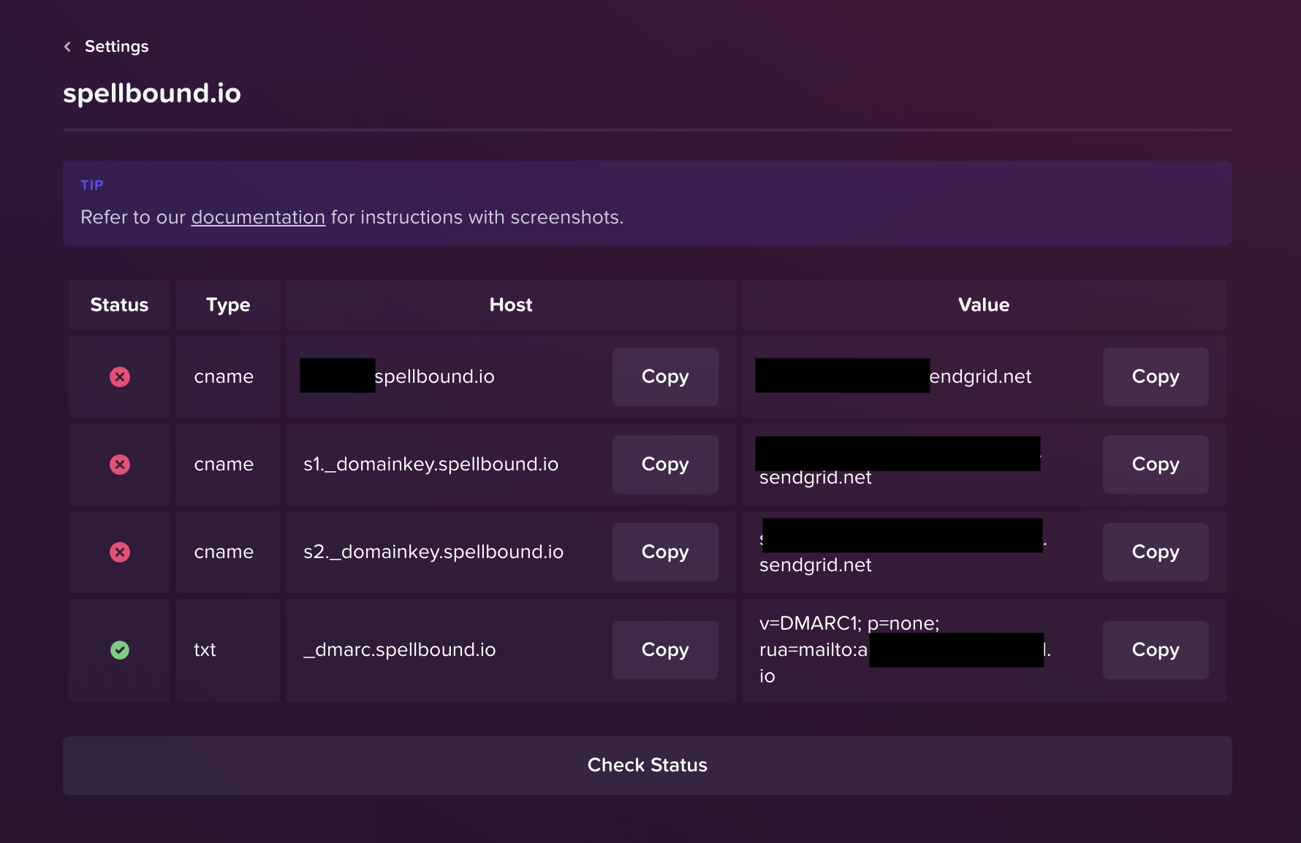Copy the s2._domainkey.spellbound.io host
The width and height of the screenshot is (1301, 843).
click(665, 552)
